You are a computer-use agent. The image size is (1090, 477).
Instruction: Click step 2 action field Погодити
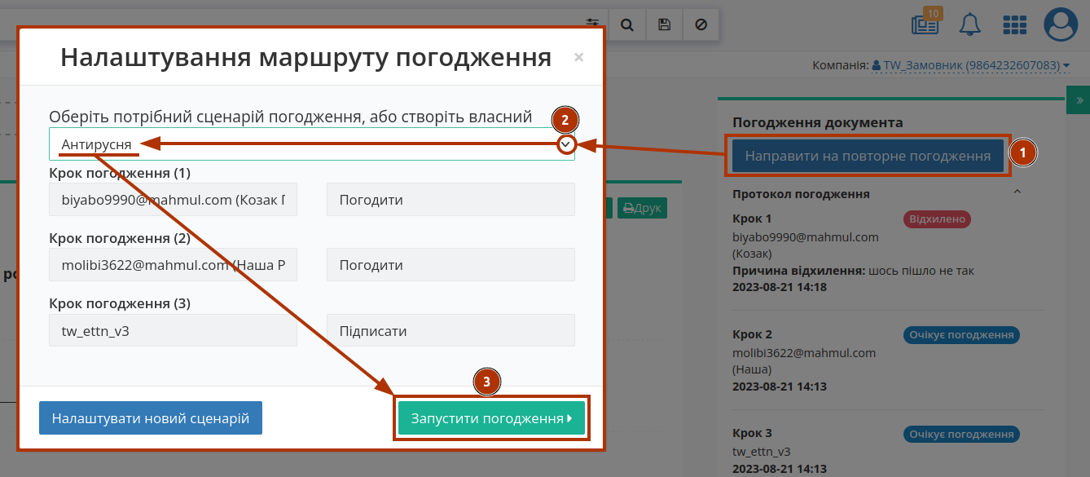tap(451, 265)
